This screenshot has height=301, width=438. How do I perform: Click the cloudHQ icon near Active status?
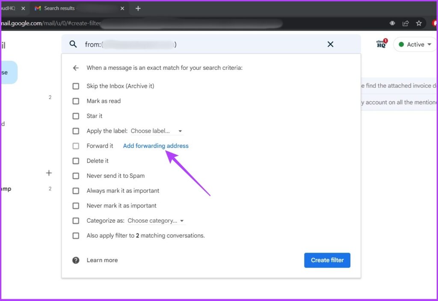[x=380, y=44]
